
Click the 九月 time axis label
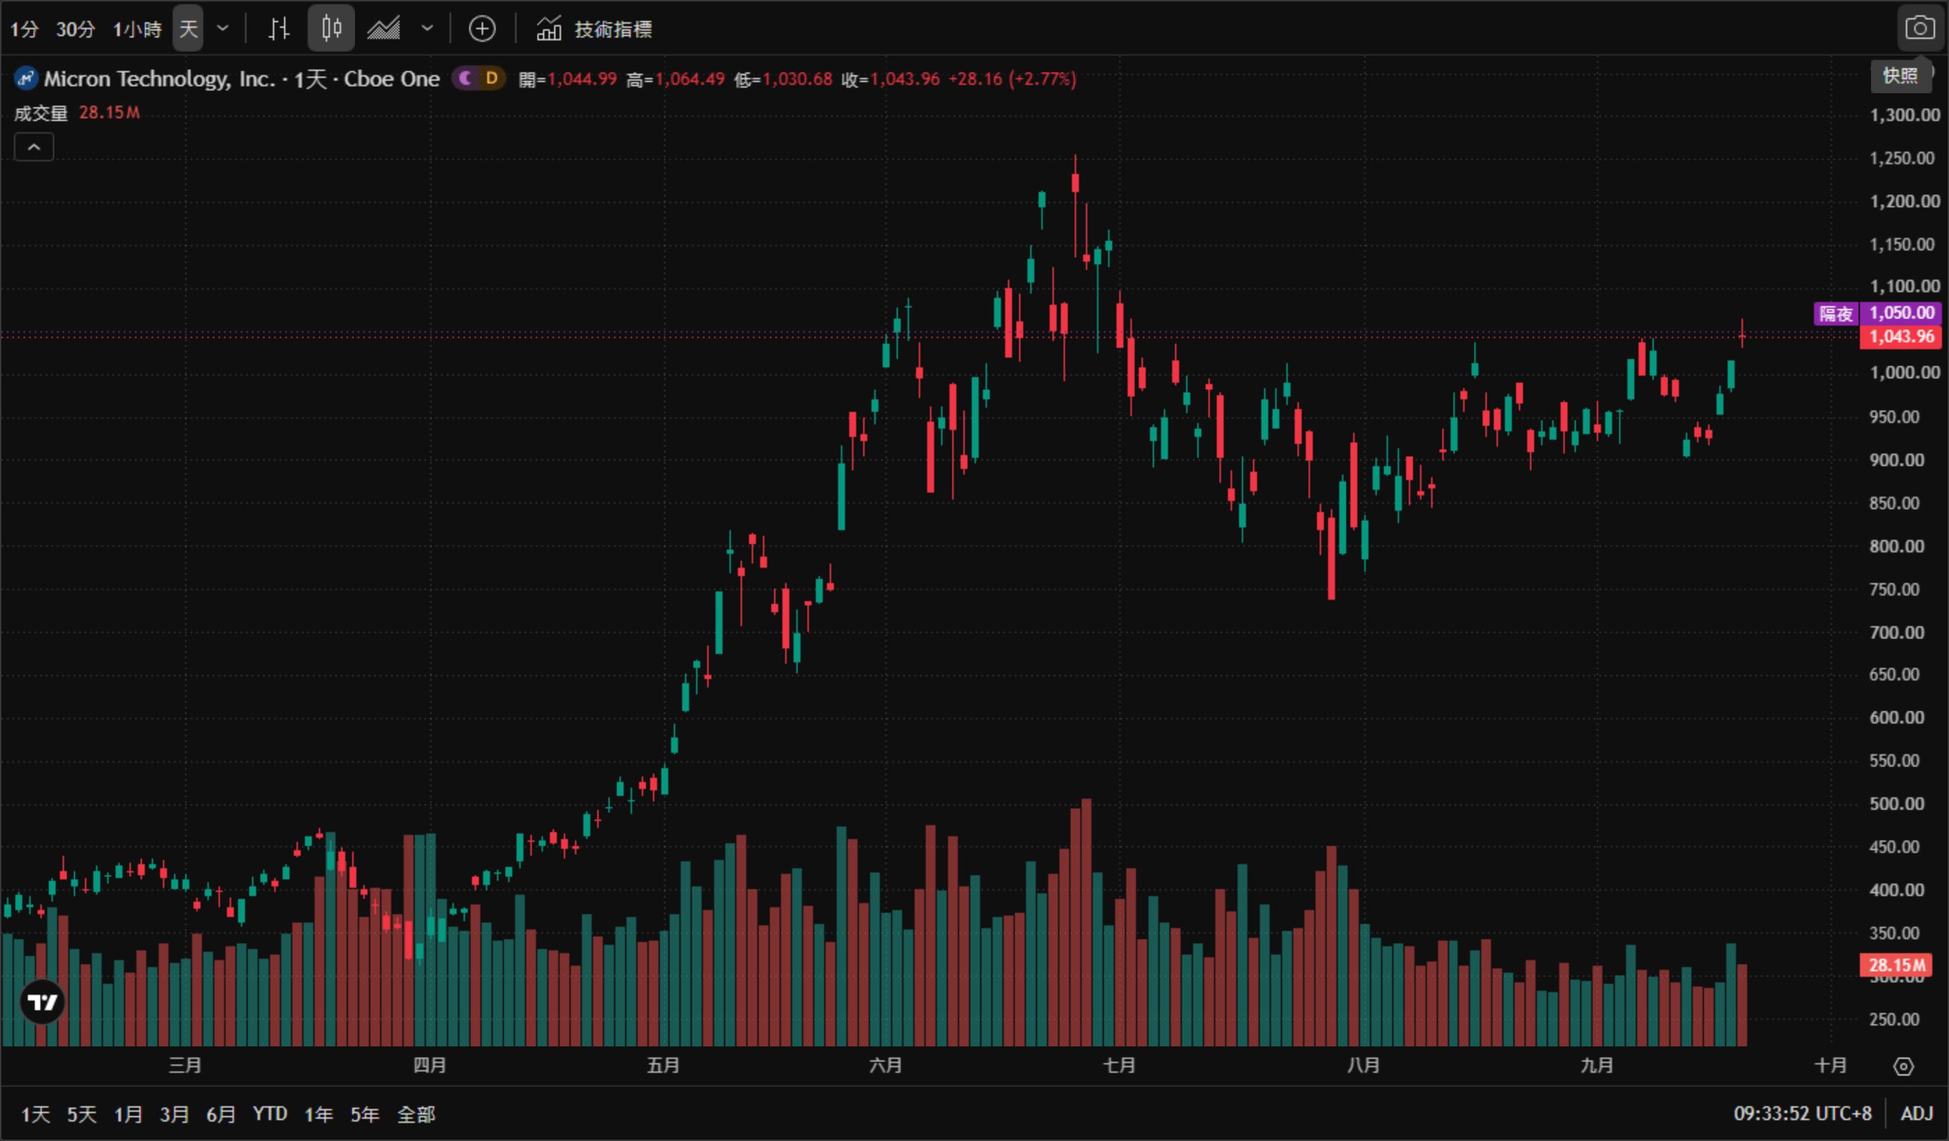point(1597,1065)
